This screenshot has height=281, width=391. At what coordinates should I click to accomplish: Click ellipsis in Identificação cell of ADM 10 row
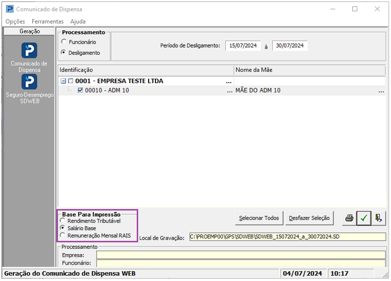click(x=230, y=92)
